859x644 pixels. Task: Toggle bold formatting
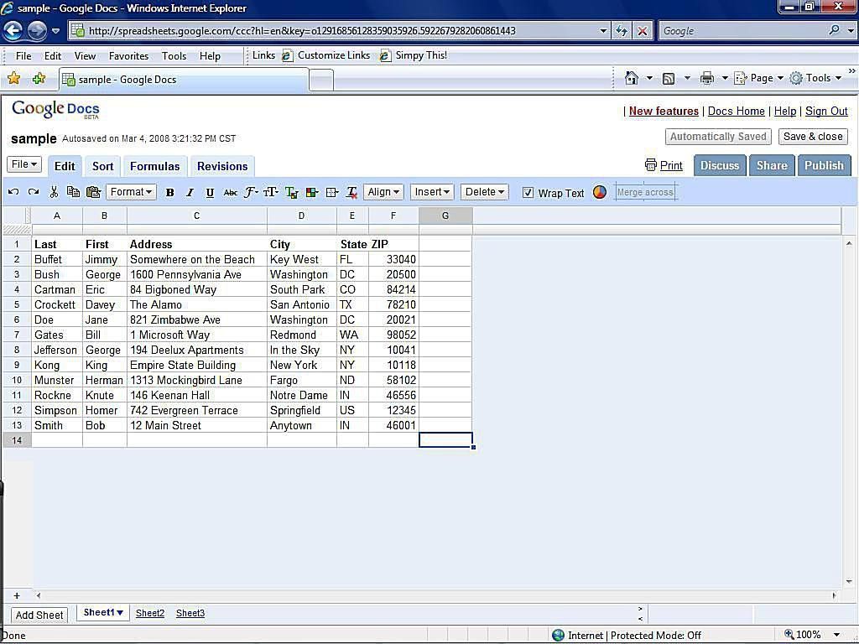(x=169, y=192)
